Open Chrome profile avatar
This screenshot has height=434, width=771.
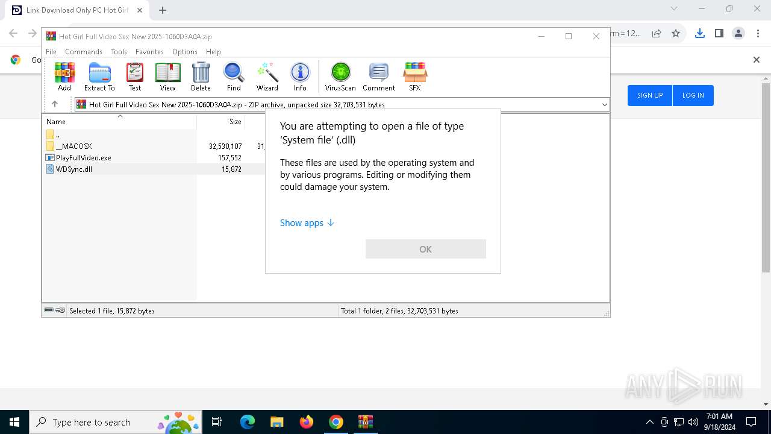[738, 33]
